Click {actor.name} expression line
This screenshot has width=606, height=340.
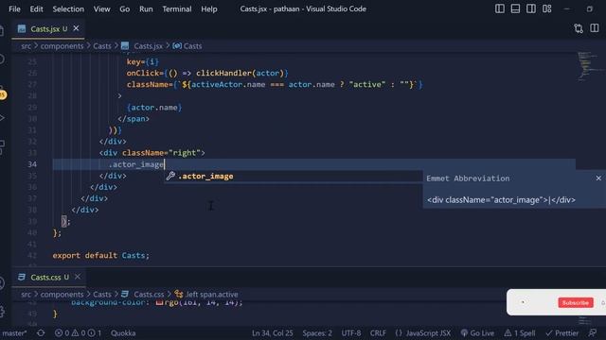154,107
